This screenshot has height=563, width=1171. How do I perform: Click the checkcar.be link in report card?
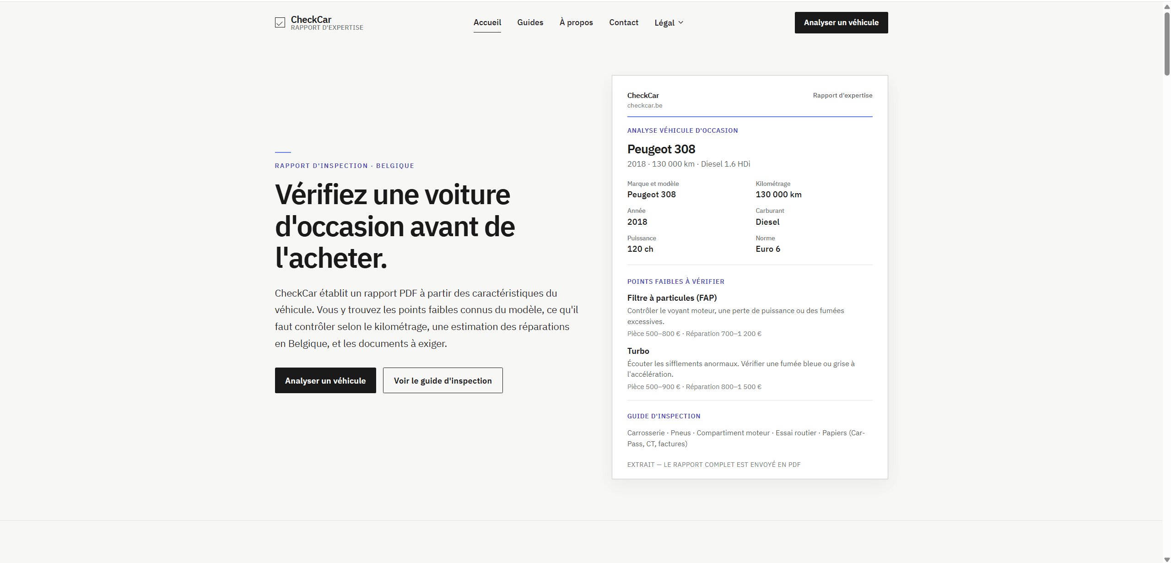(644, 105)
